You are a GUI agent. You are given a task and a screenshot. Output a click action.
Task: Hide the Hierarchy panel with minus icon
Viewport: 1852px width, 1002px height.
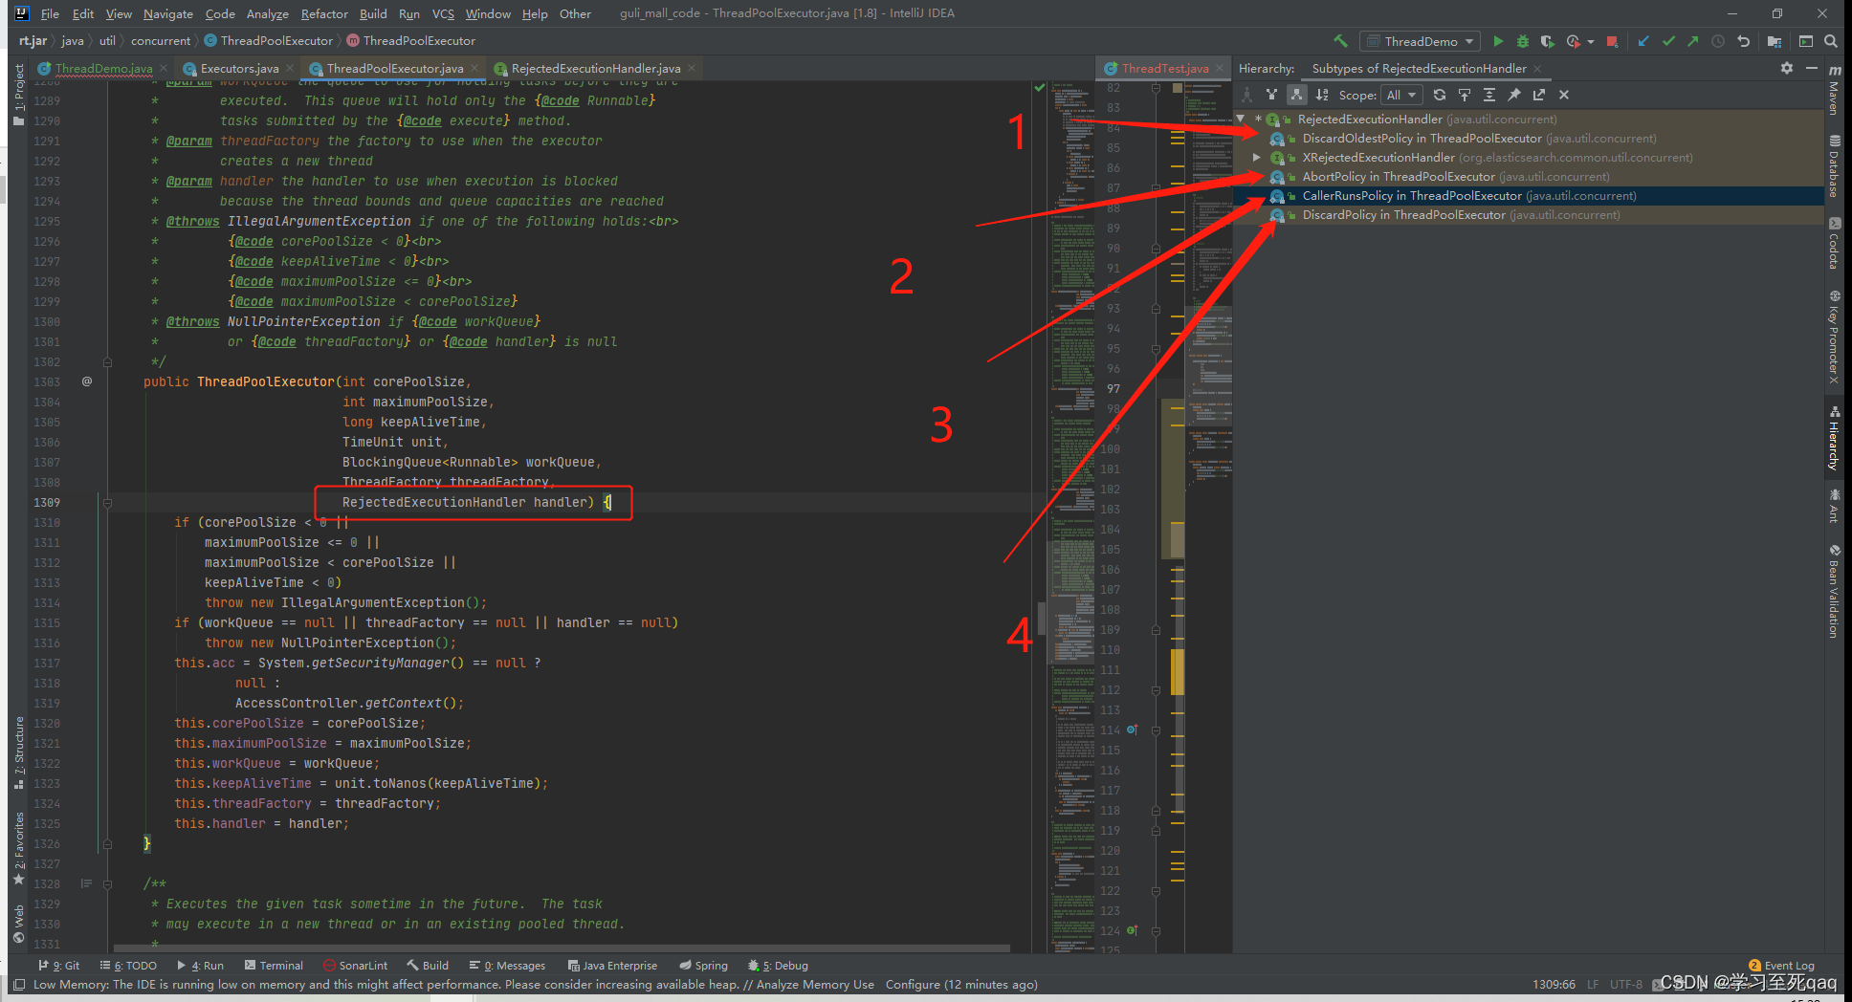click(1811, 68)
